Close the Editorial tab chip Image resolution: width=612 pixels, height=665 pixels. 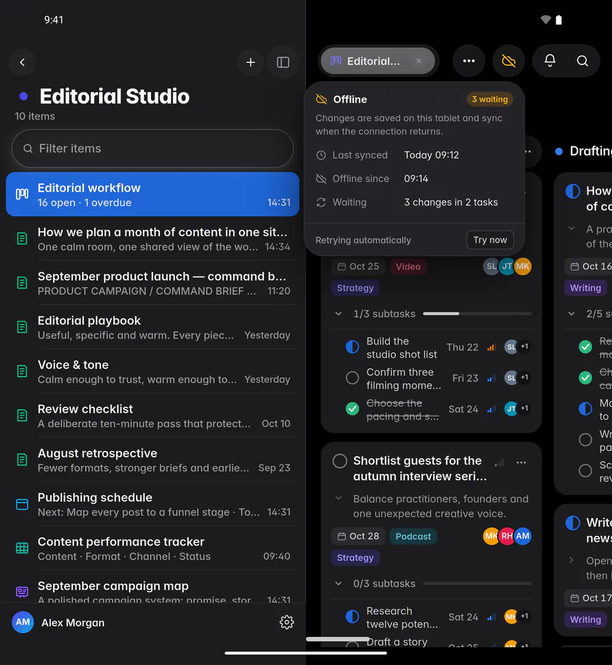pos(419,61)
